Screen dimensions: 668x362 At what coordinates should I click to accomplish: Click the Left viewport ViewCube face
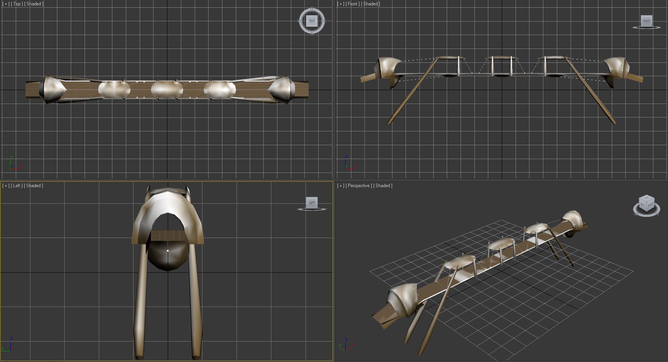pyautogui.click(x=312, y=203)
